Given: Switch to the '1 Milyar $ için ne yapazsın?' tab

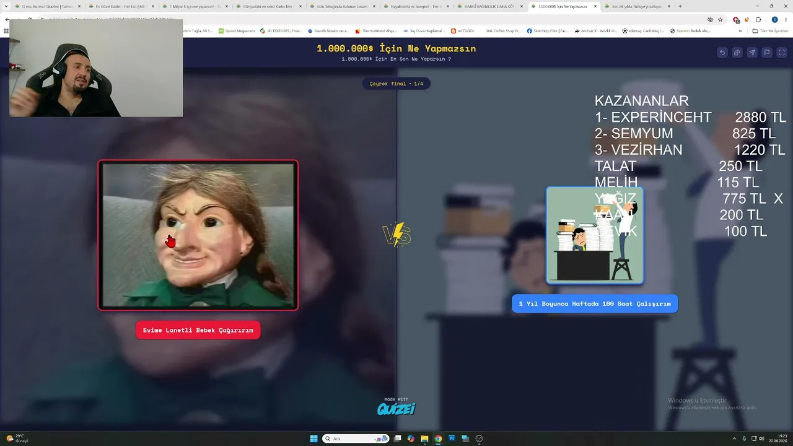Looking at the screenshot, I should tap(196, 6).
